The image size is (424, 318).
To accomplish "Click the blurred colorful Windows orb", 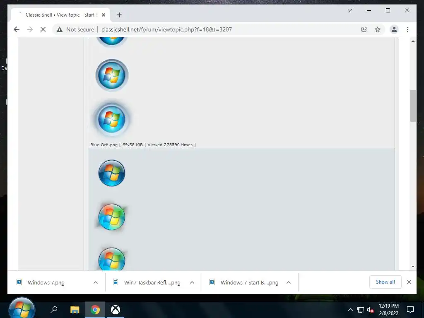I will pos(112,217).
